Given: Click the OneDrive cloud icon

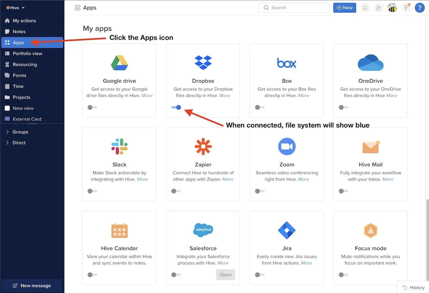Looking at the screenshot, I should [371, 63].
